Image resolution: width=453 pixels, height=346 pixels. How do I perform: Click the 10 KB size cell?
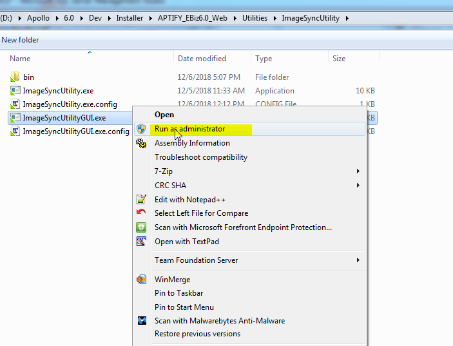pyautogui.click(x=365, y=91)
